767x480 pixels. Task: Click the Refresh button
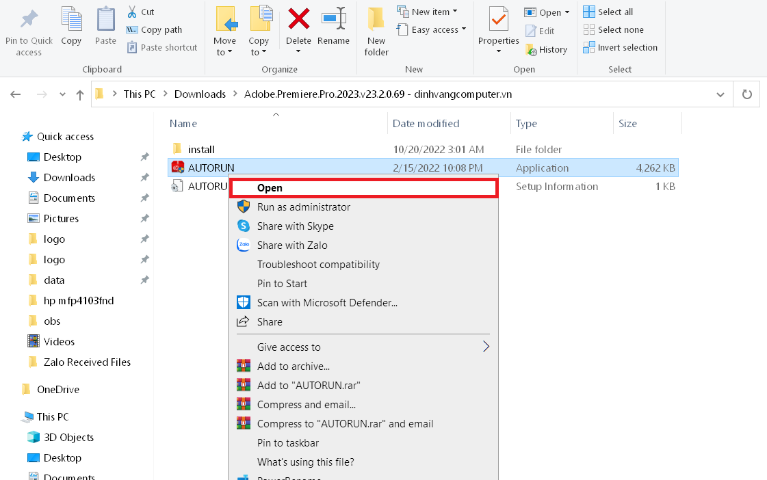(746, 94)
